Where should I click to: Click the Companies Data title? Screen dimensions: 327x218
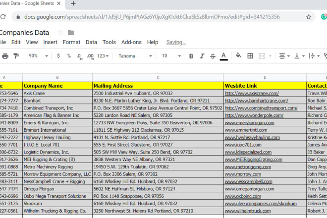[24, 33]
